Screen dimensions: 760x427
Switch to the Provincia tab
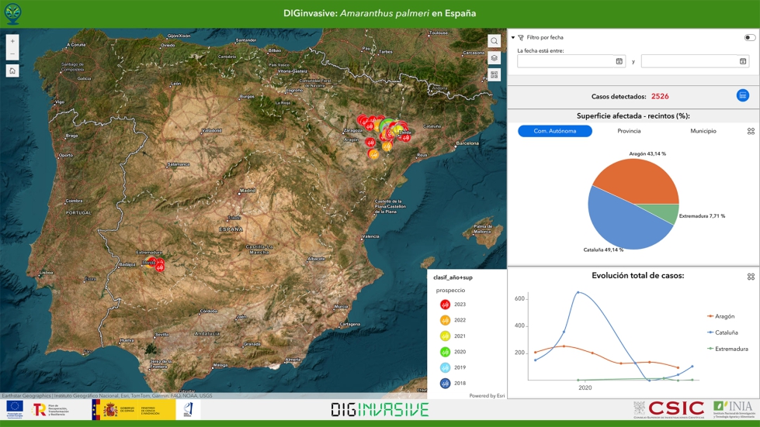(x=629, y=132)
